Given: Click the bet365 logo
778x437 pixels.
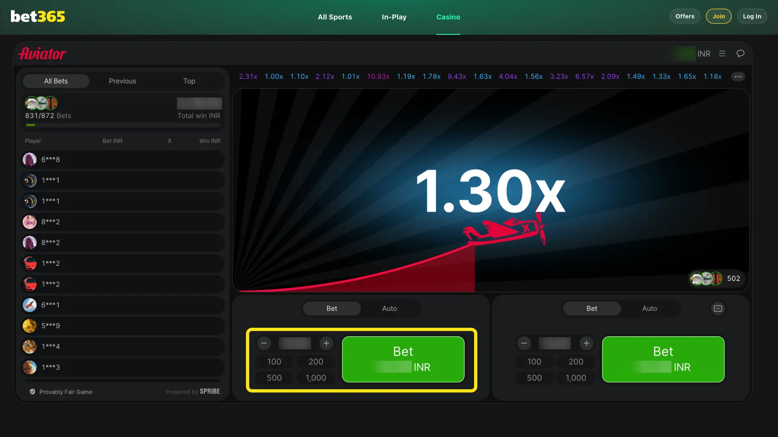Looking at the screenshot, I should [38, 17].
